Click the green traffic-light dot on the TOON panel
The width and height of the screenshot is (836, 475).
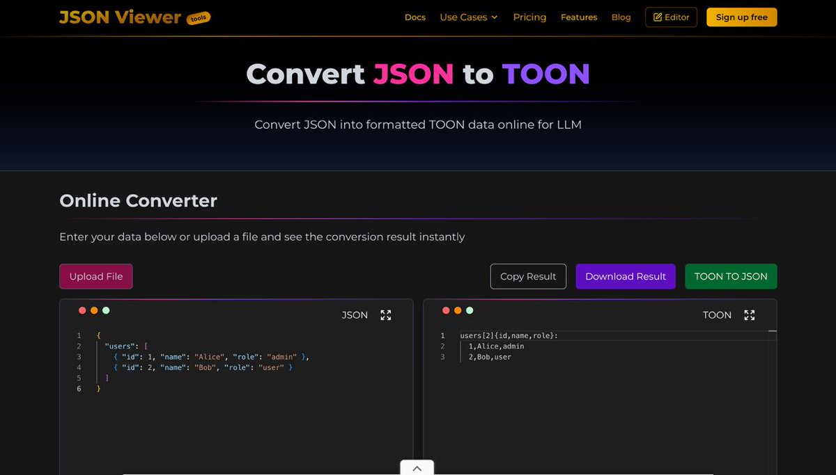click(x=469, y=310)
